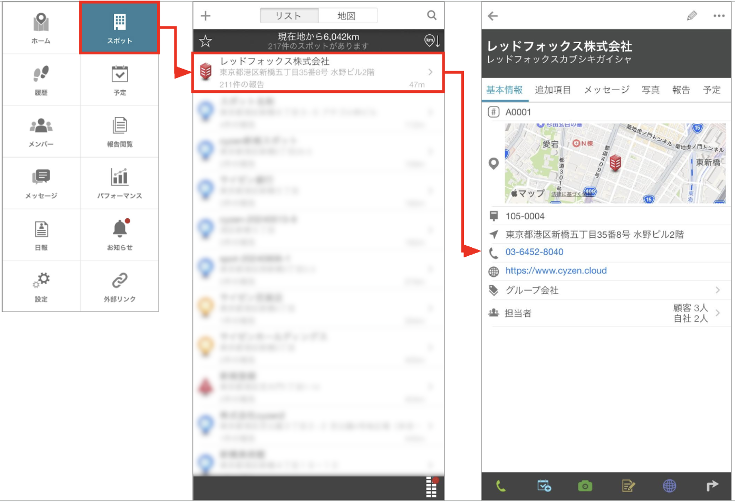Open the https://www.cyzen.cloud link

tap(556, 271)
